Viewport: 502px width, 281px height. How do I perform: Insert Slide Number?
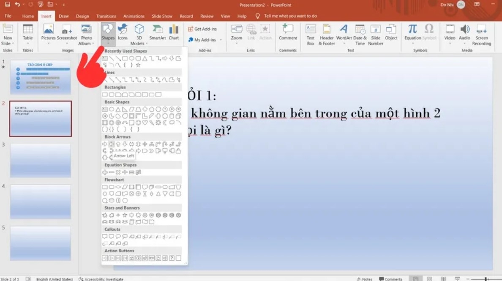(376, 34)
